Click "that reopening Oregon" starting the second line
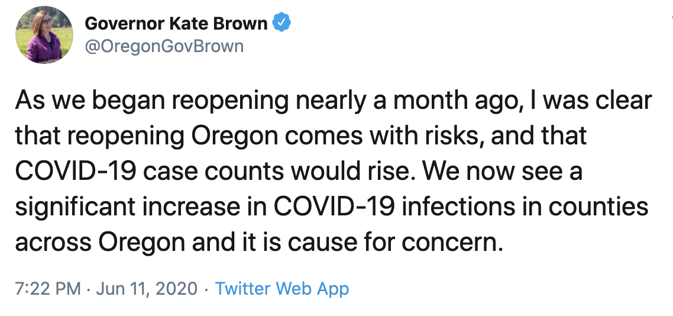Image resolution: width=673 pixels, height=316 pixels. pyautogui.click(x=147, y=136)
